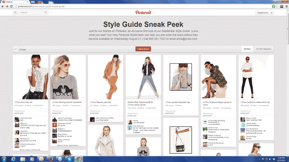Viewport: 289px width, 162px height.
Task: Click the Follow Board button
Action: click(143, 49)
